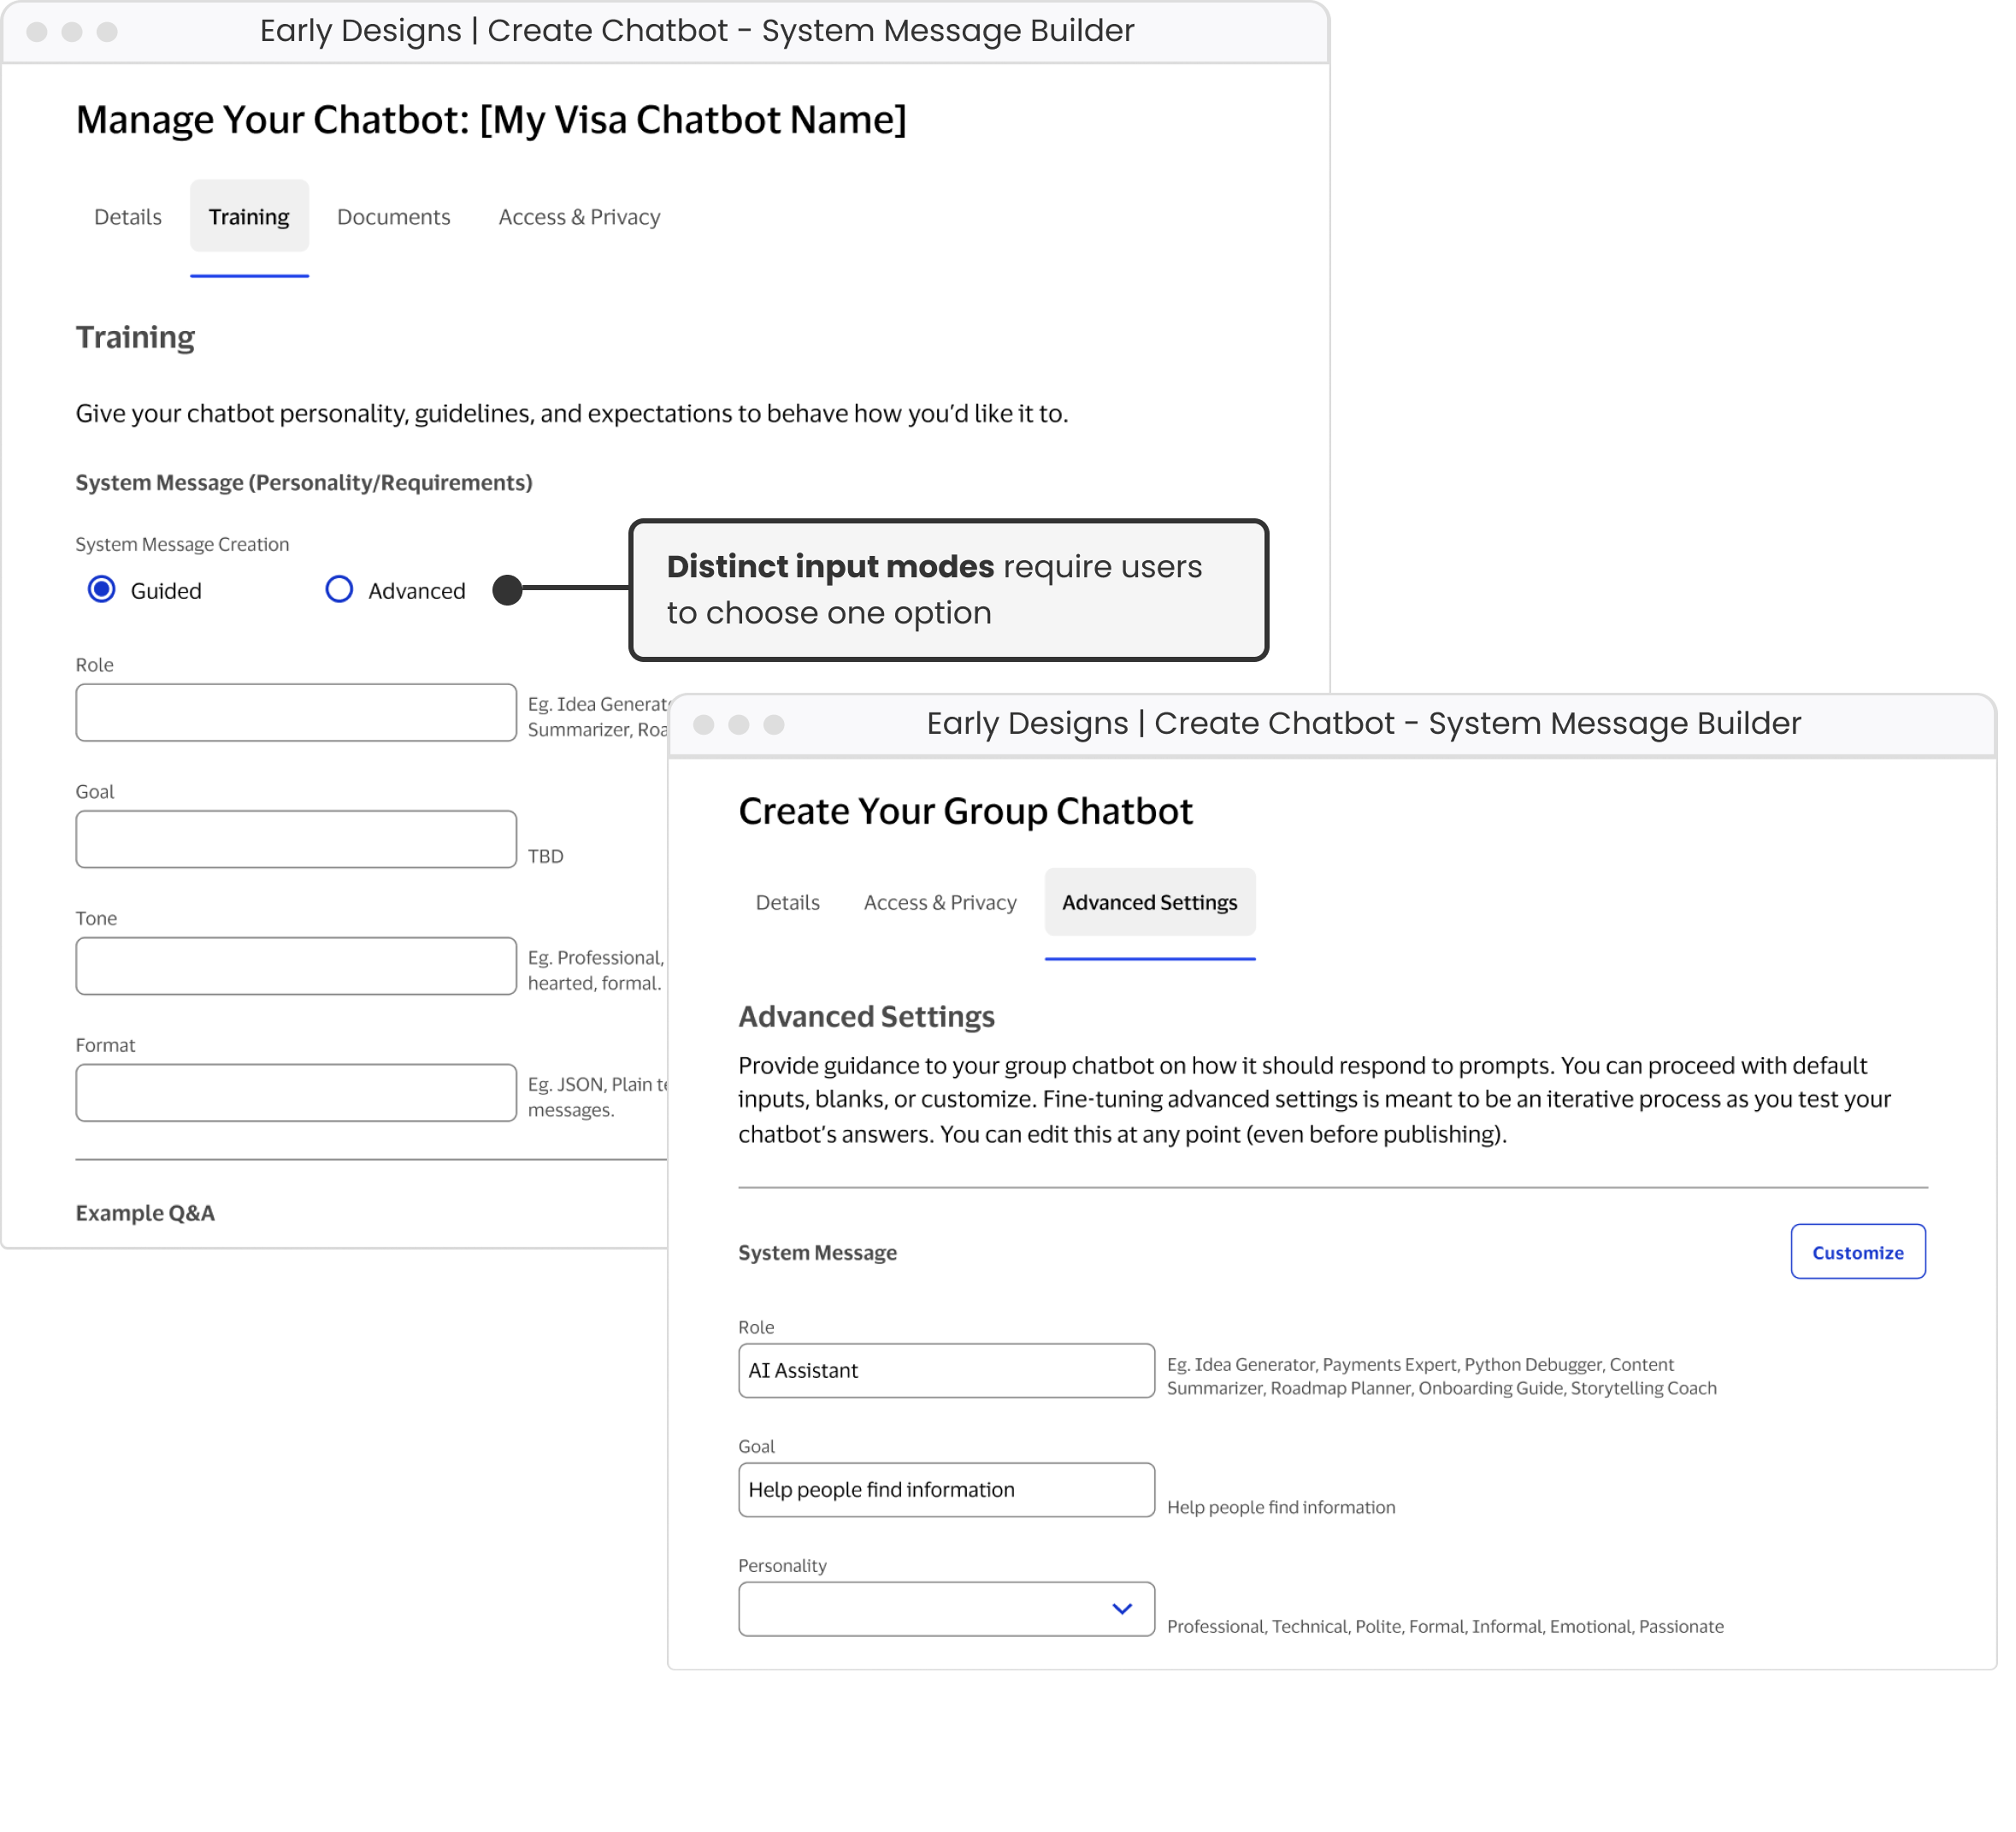The image size is (2016, 1832).
Task: Click the Tone input field
Action: point(295,966)
